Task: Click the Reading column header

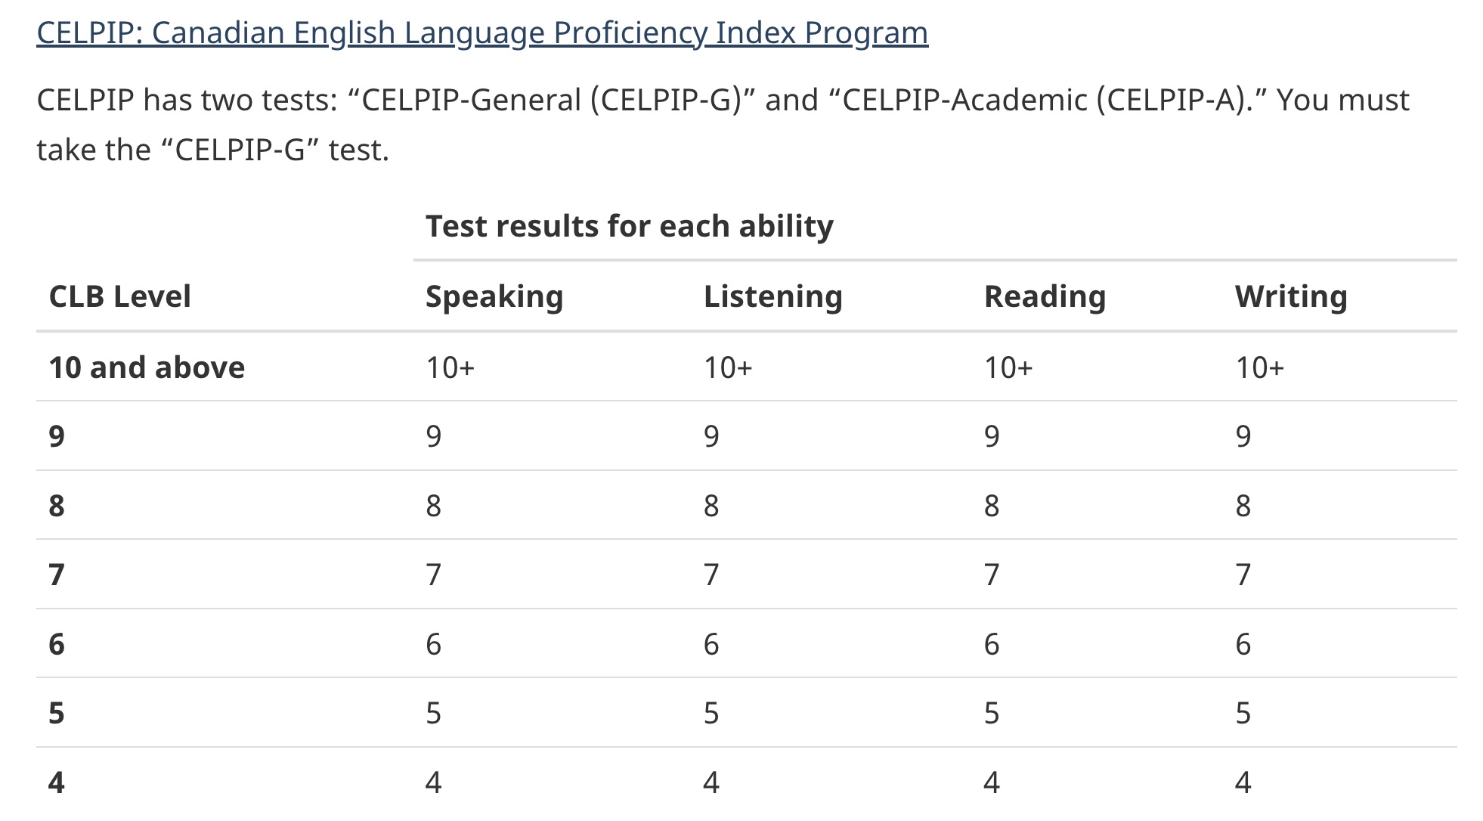Action: pos(1045,296)
